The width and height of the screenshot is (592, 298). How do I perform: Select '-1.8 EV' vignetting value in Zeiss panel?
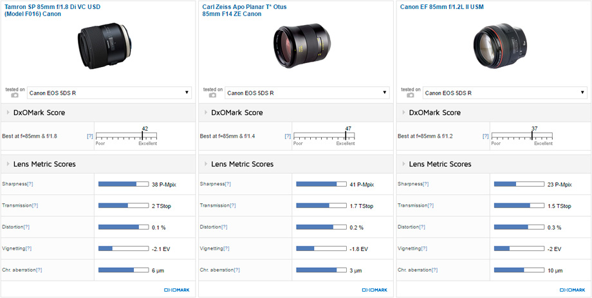[x=358, y=249]
